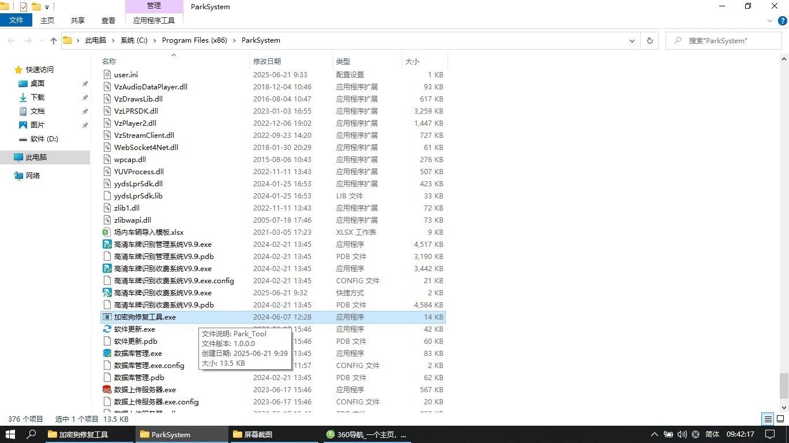Open the recent locations dropdown arrow
This screenshot has height=443, width=789.
(40, 40)
